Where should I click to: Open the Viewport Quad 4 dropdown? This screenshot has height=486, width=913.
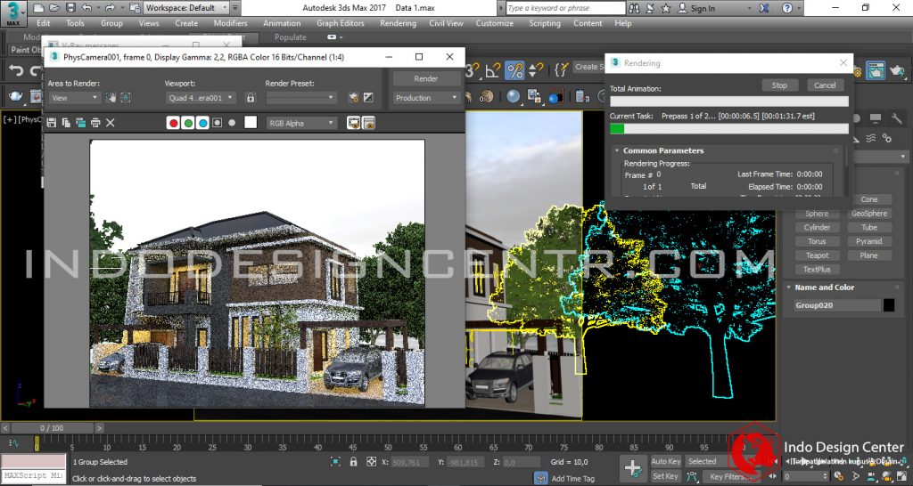tap(201, 98)
